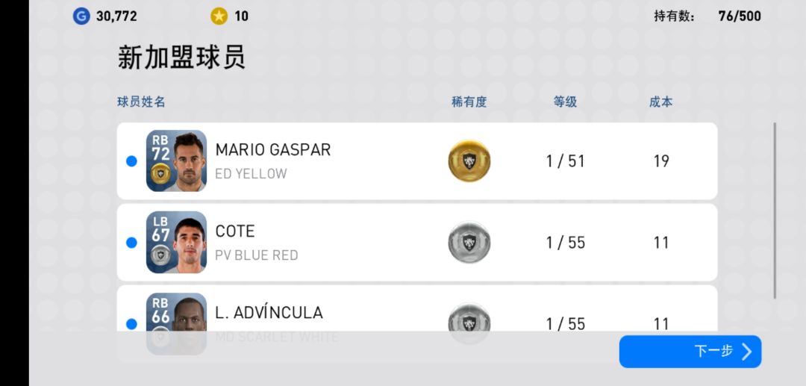Tap the blue G coin currency icon
806x386 pixels.
81,16
